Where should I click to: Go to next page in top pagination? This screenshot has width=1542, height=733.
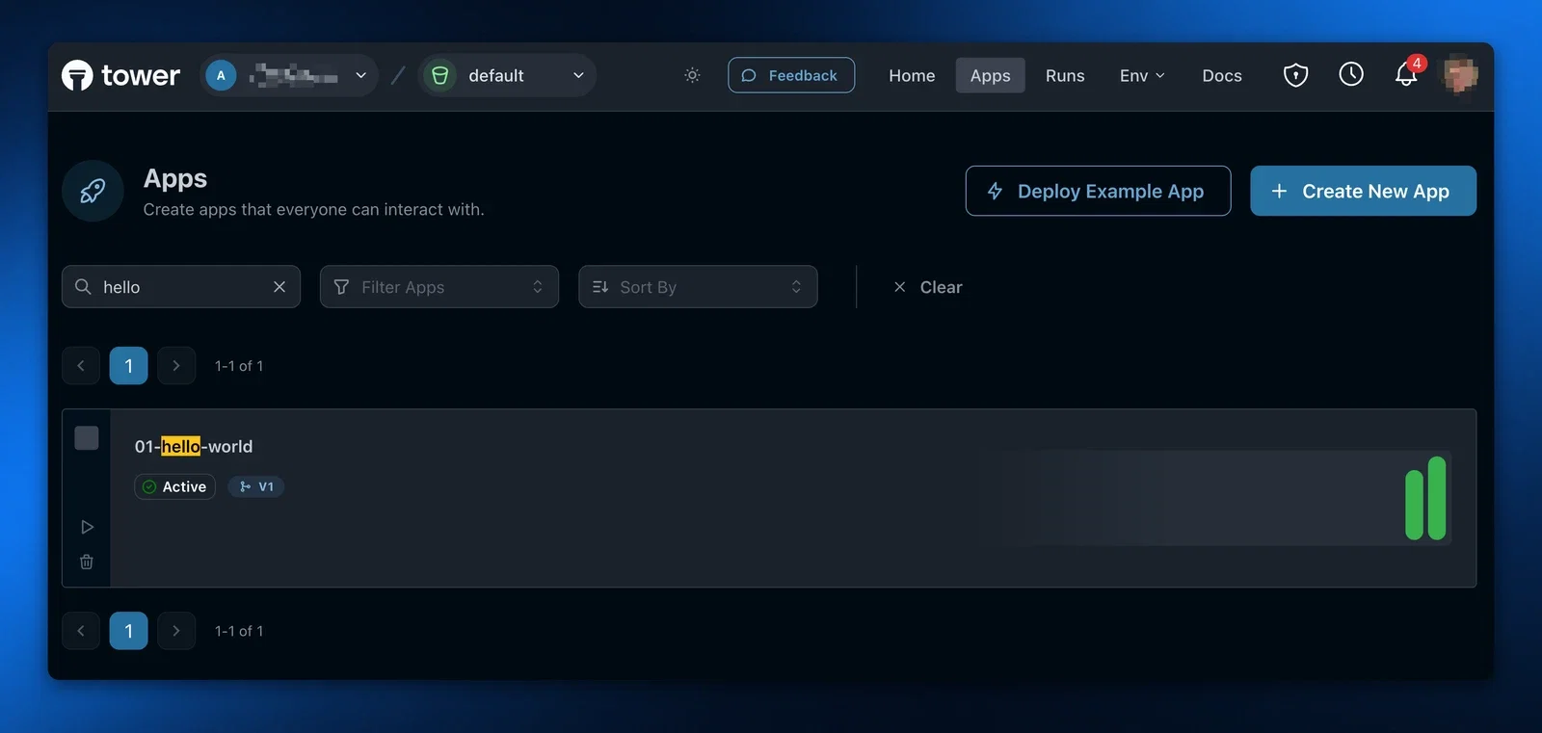(x=176, y=366)
